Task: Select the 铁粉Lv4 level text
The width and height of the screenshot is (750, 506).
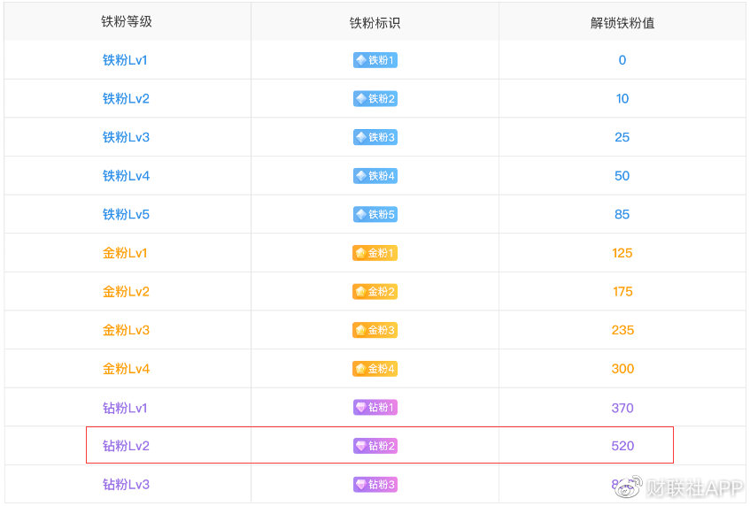Action: pyautogui.click(x=126, y=176)
